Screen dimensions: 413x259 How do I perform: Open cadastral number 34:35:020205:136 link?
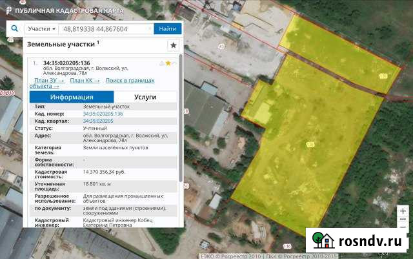tap(103, 114)
